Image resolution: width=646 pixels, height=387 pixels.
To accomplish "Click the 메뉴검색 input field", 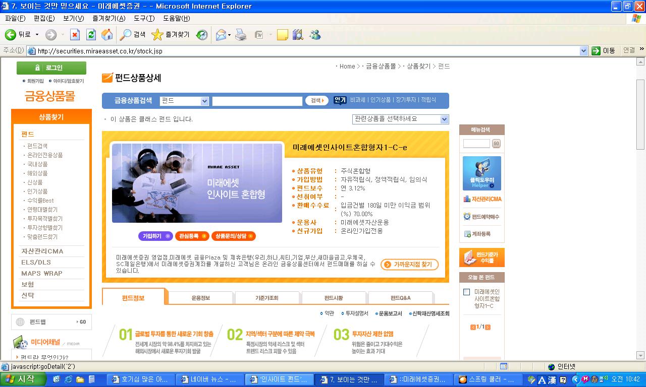I will [x=476, y=144].
